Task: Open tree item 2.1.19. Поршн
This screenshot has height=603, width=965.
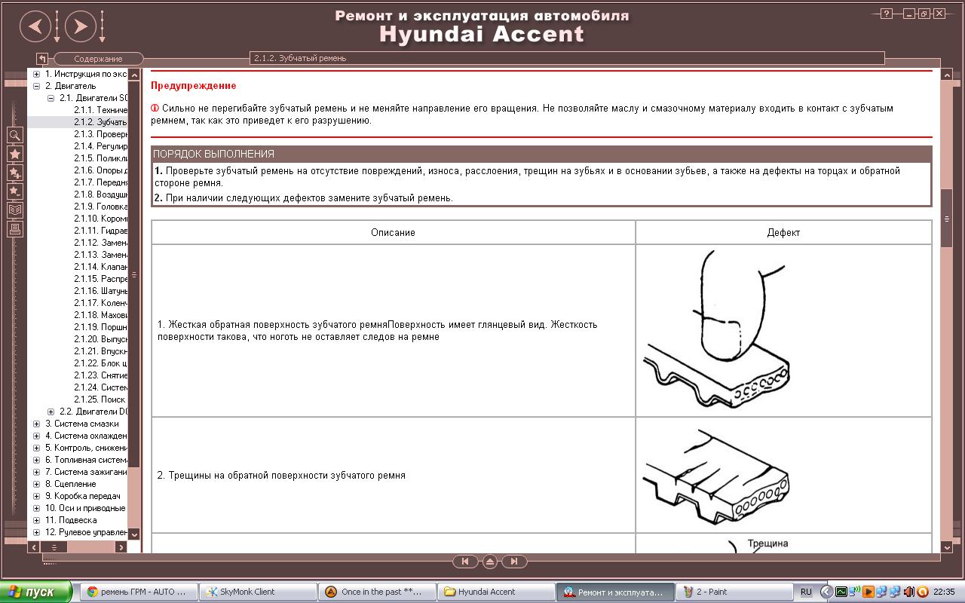Action: pos(100,327)
